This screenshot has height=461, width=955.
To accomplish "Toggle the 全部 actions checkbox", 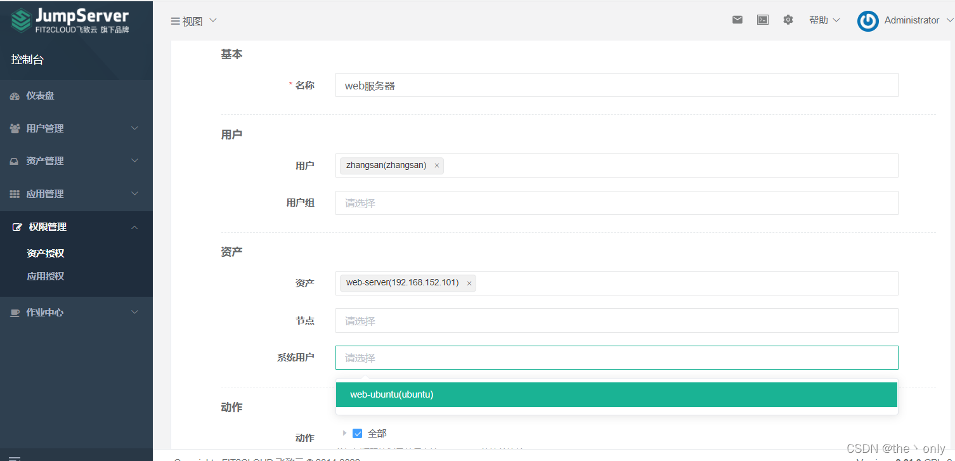I will point(358,434).
